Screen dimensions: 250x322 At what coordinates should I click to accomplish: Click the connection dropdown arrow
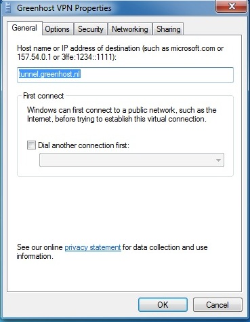(218, 160)
